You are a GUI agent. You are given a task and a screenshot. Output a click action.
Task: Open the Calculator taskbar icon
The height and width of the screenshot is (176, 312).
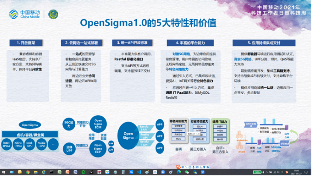pyautogui.click(x=123, y=172)
